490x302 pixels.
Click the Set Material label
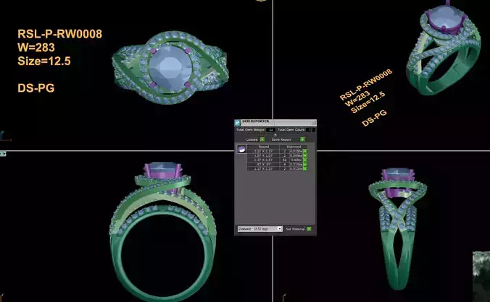tap(295, 229)
